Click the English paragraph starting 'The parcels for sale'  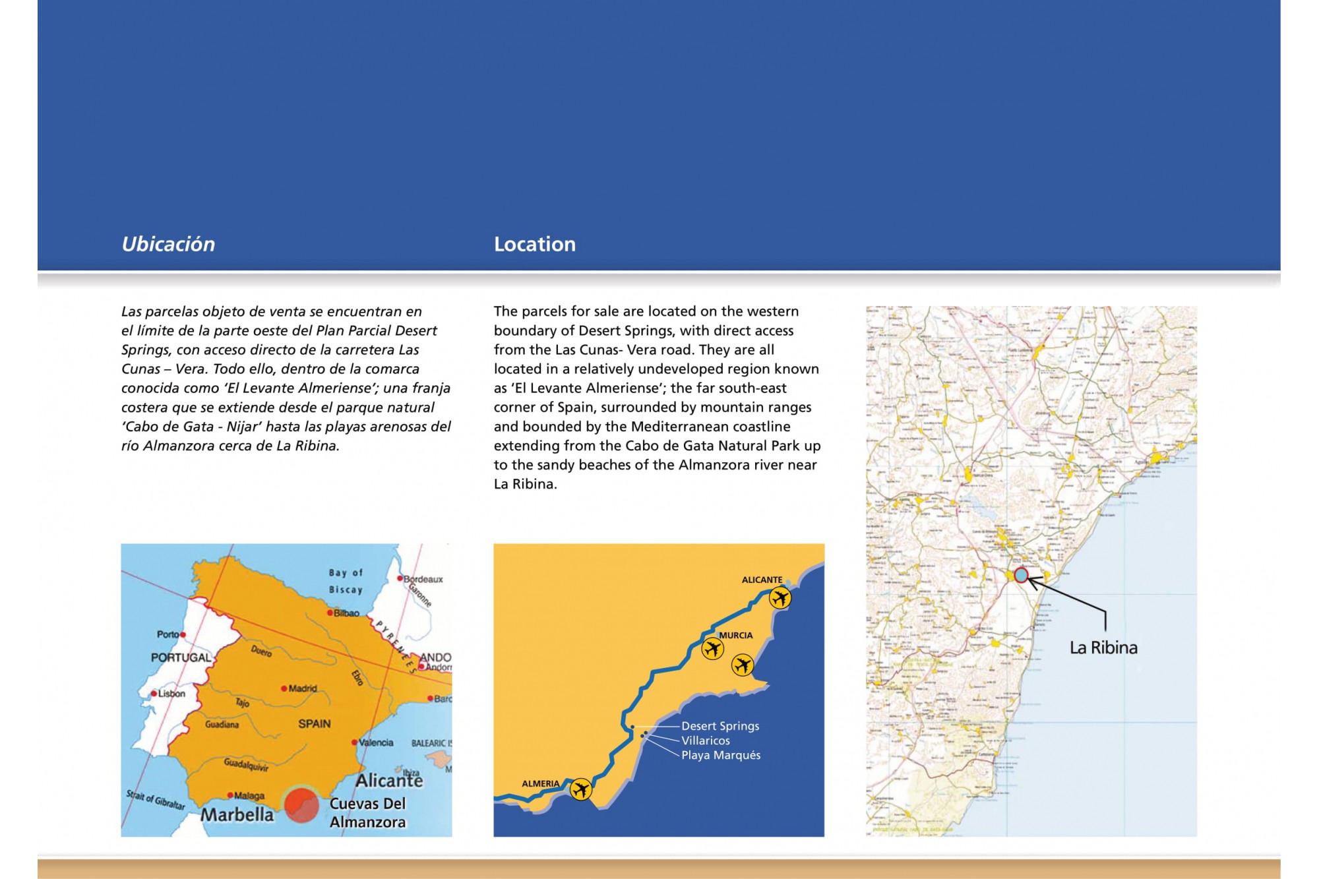tap(658, 398)
